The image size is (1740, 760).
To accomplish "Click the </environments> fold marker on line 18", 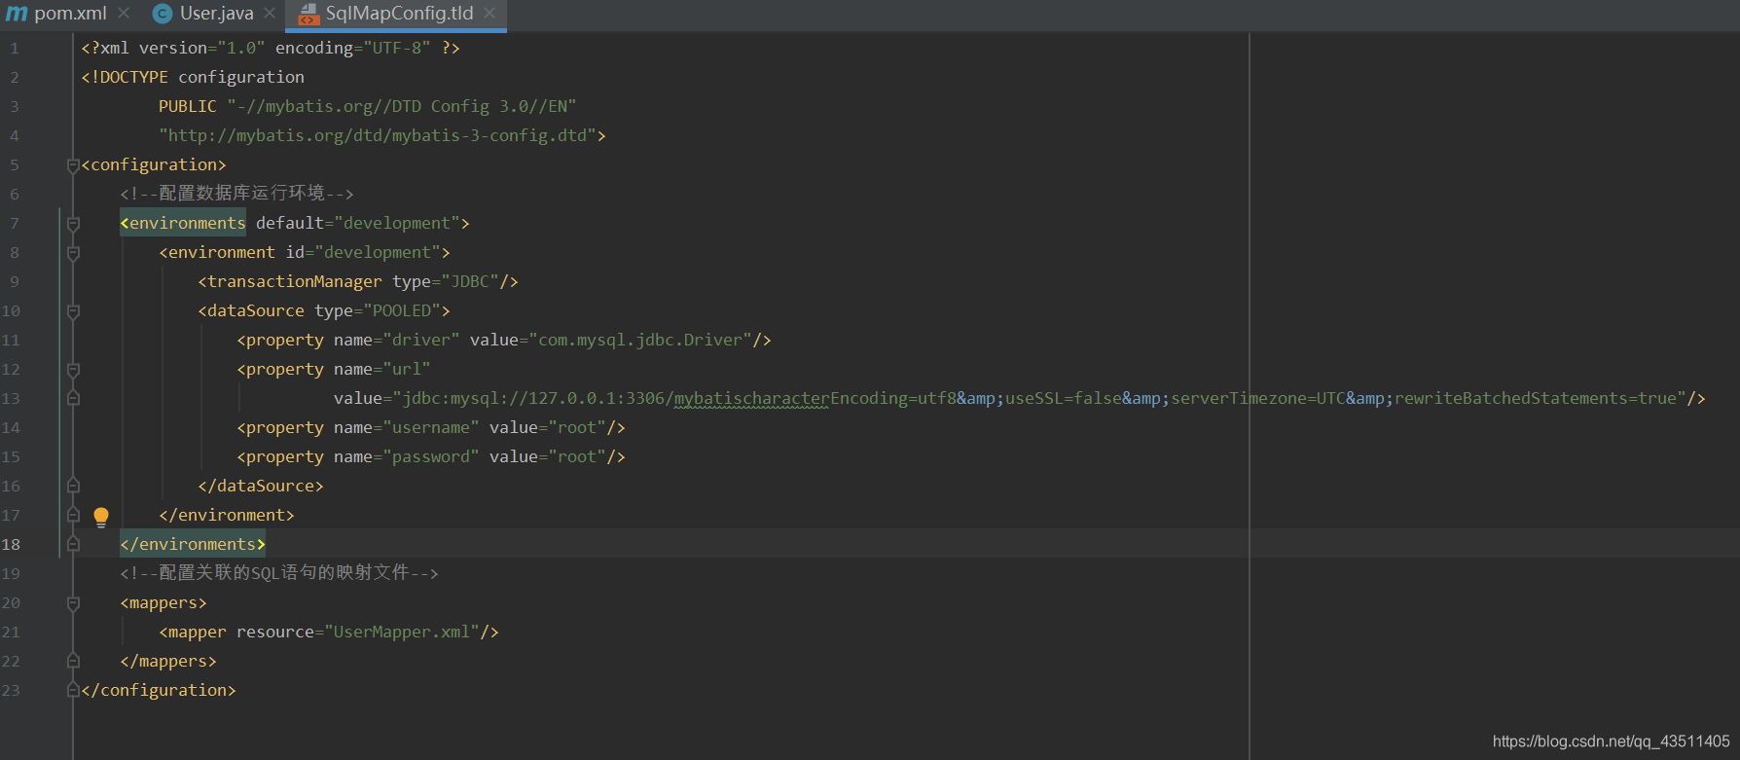I will coord(73,544).
